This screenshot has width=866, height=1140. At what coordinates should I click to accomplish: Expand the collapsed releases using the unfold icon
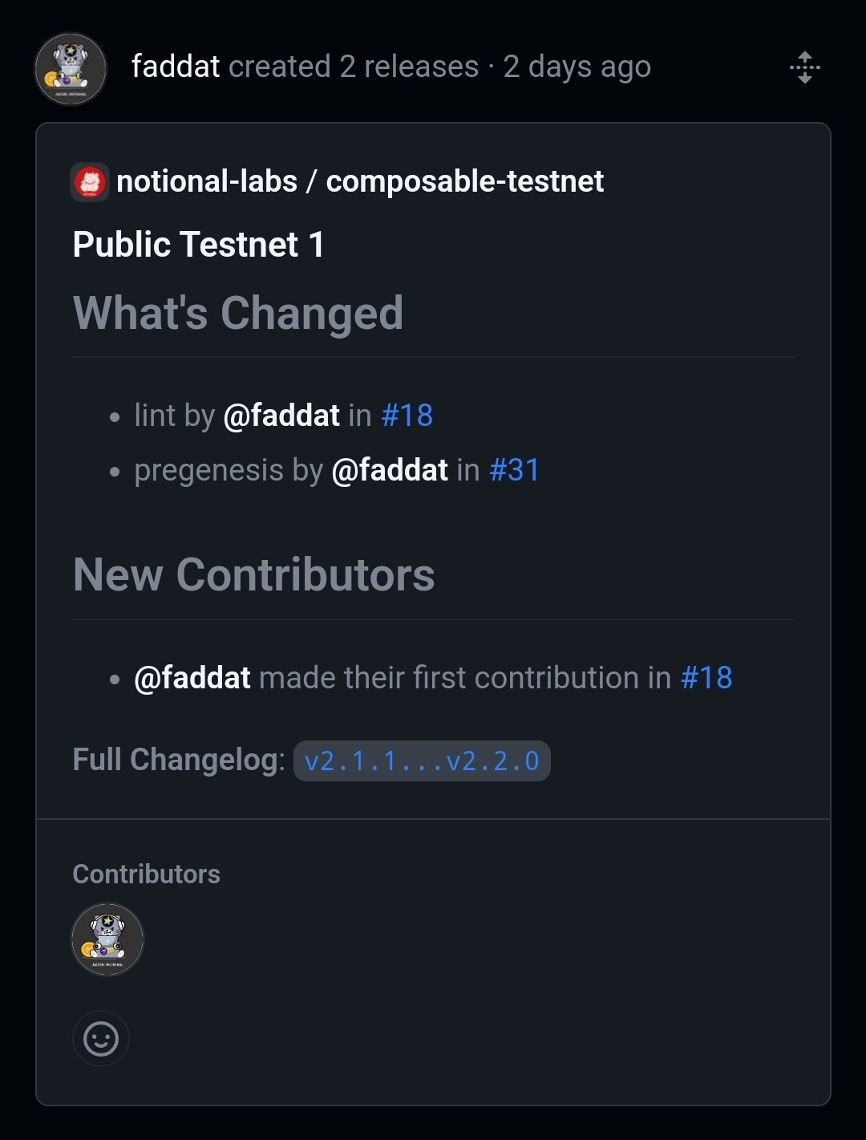click(x=804, y=67)
